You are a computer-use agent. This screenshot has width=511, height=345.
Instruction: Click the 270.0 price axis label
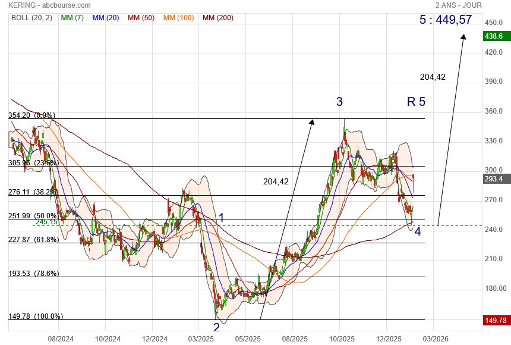click(x=494, y=200)
